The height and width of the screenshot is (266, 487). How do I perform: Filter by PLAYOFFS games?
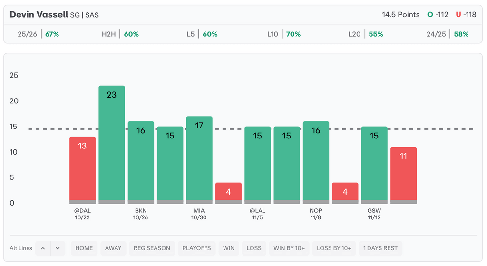pyautogui.click(x=196, y=248)
